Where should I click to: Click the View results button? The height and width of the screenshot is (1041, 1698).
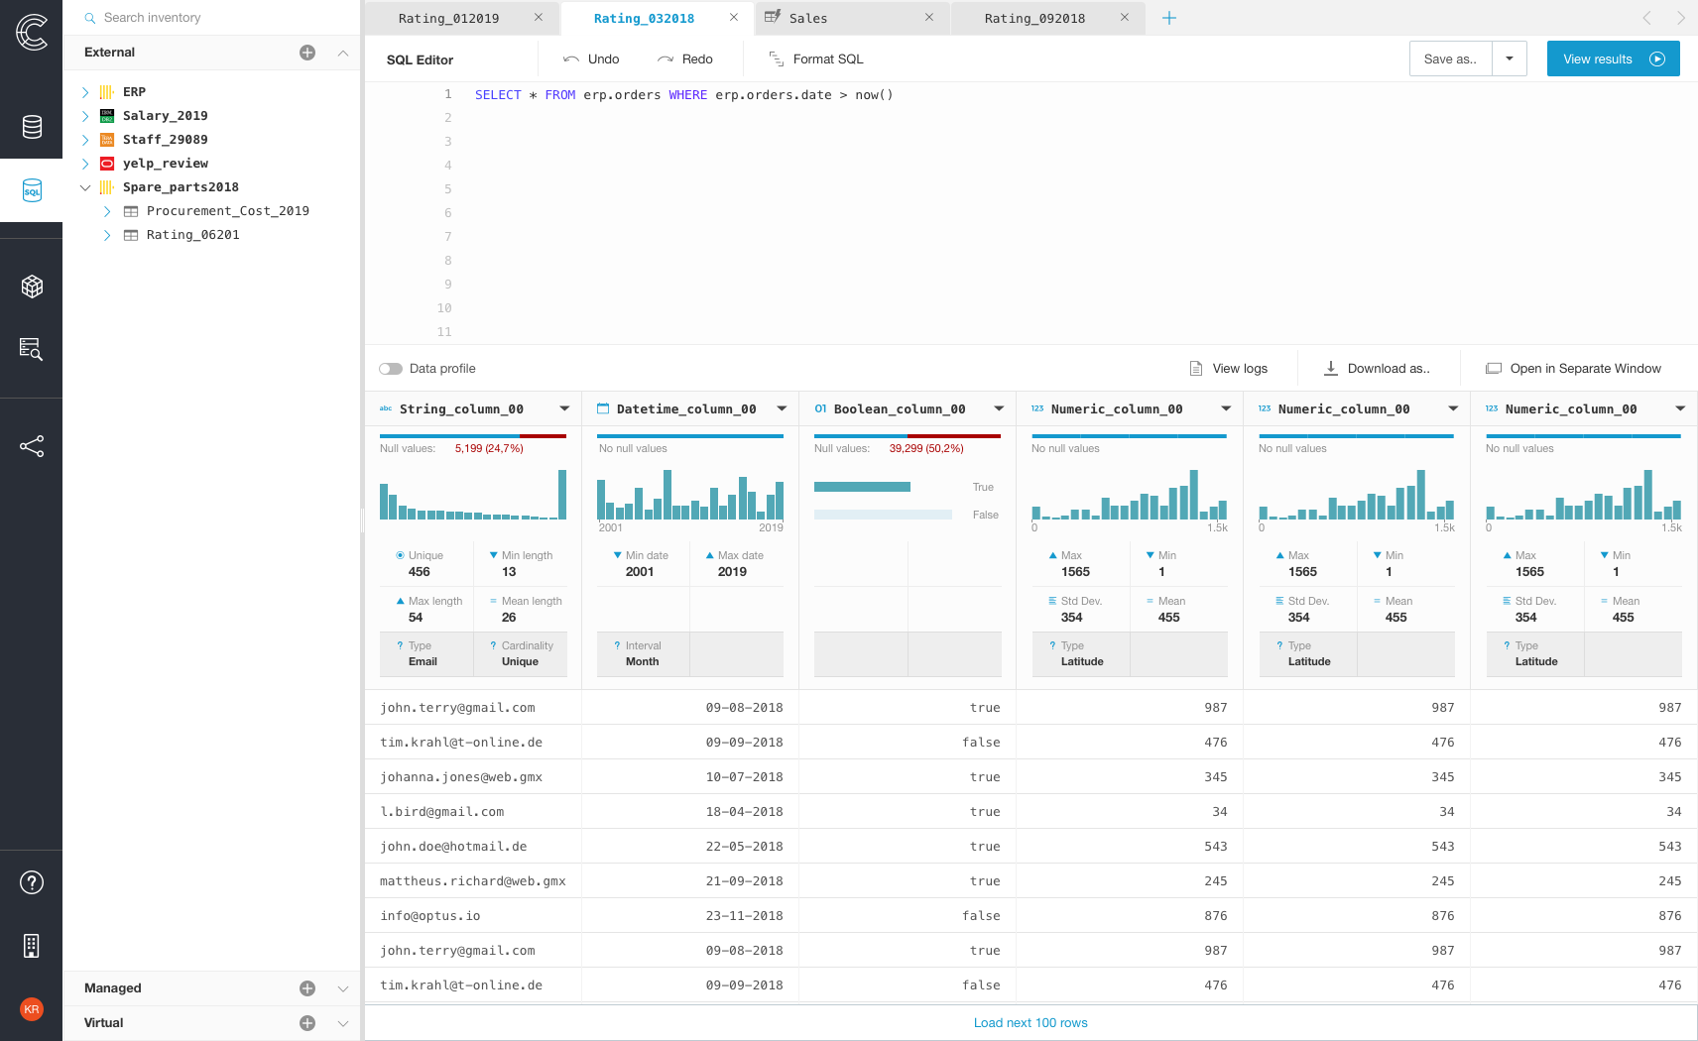pos(1613,59)
